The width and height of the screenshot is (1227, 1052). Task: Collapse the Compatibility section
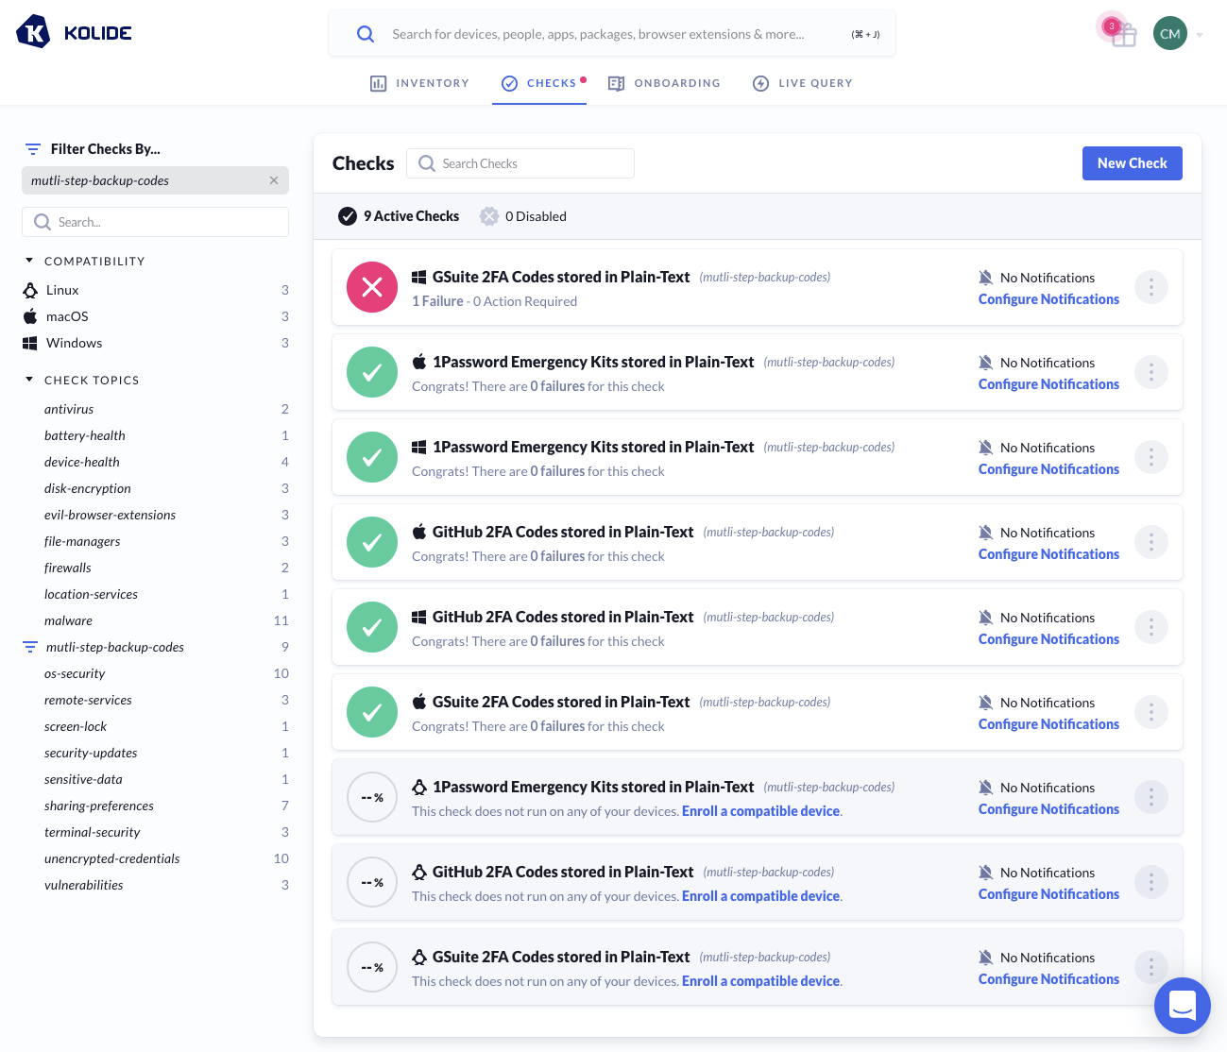coord(29,261)
